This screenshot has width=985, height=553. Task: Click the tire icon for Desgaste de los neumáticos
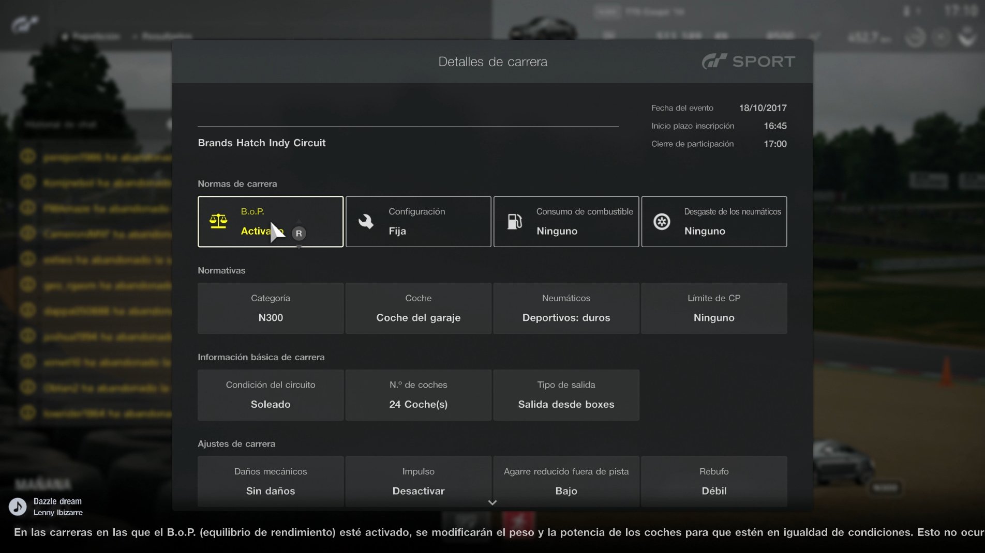(x=662, y=221)
